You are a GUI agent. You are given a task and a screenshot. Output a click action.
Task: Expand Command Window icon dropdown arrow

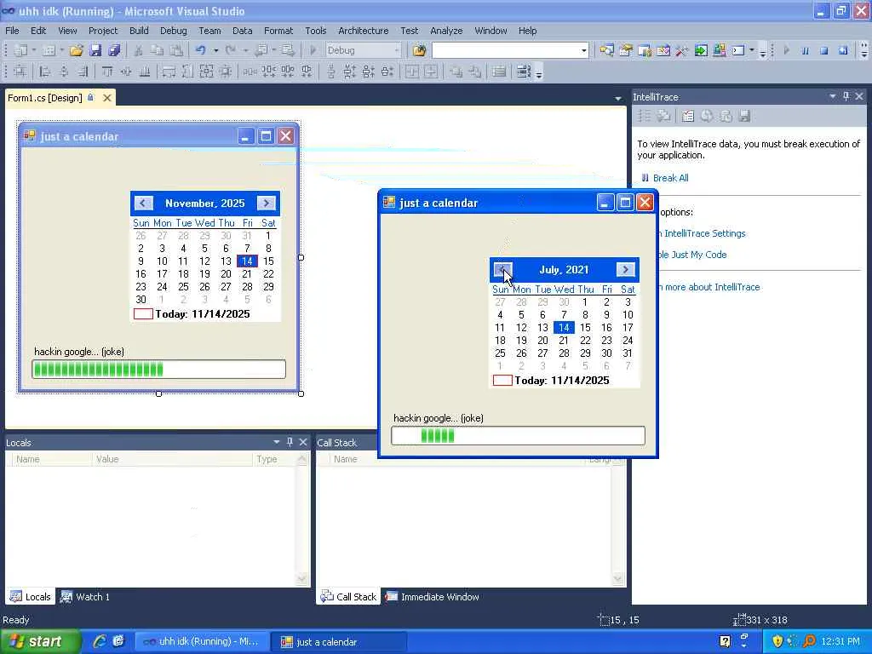[751, 50]
